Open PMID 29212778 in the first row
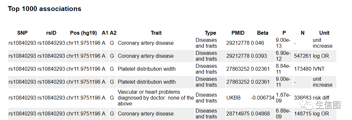This screenshot has width=352, height=120. tap(238, 43)
